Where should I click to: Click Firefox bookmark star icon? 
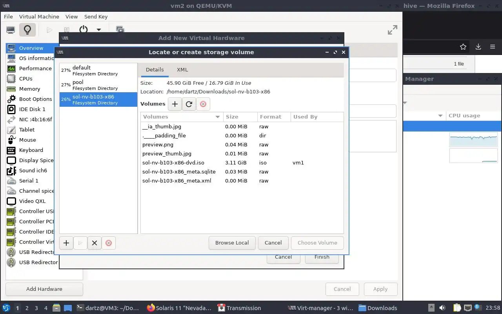(x=463, y=47)
